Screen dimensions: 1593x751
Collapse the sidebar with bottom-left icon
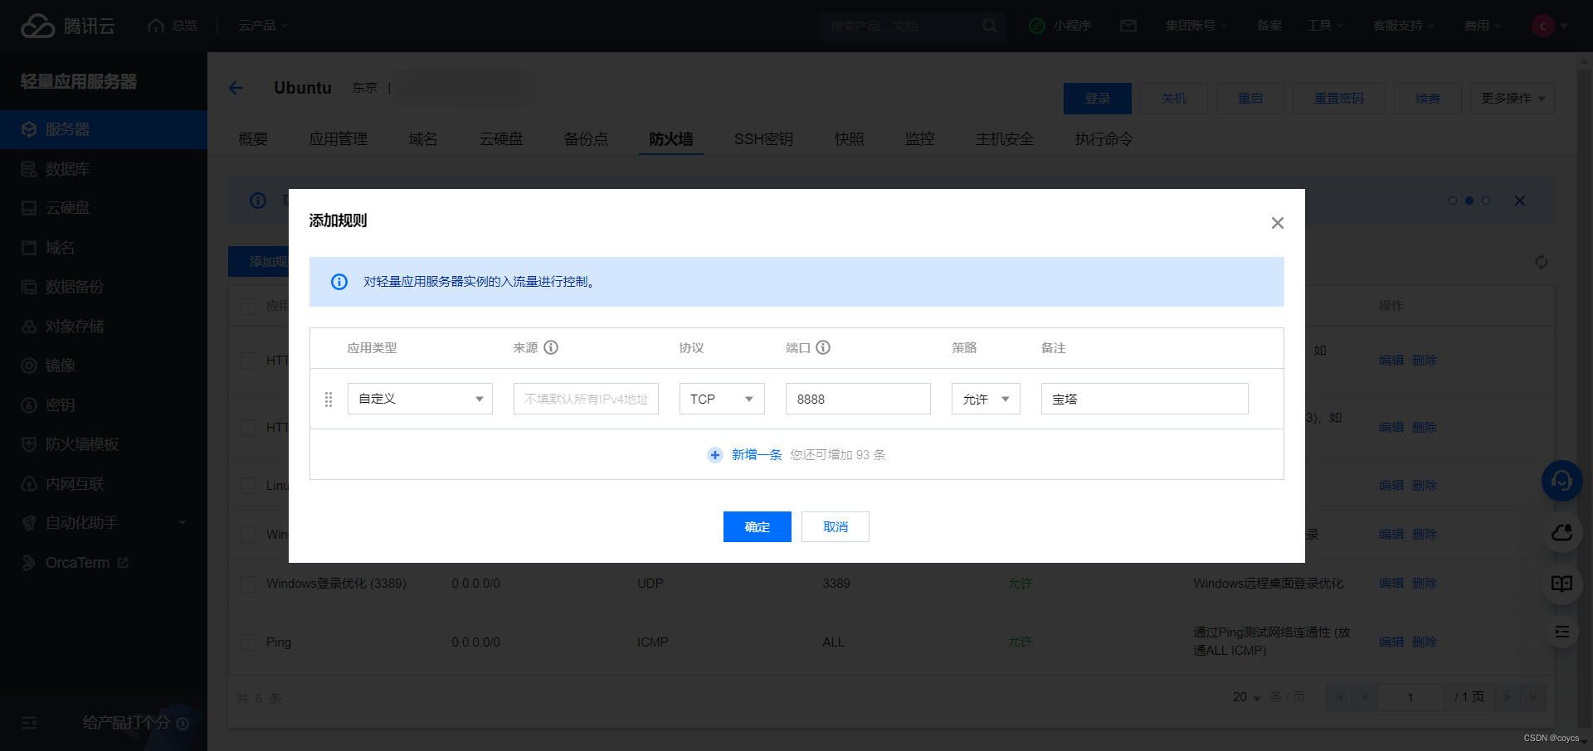pyautogui.click(x=29, y=723)
